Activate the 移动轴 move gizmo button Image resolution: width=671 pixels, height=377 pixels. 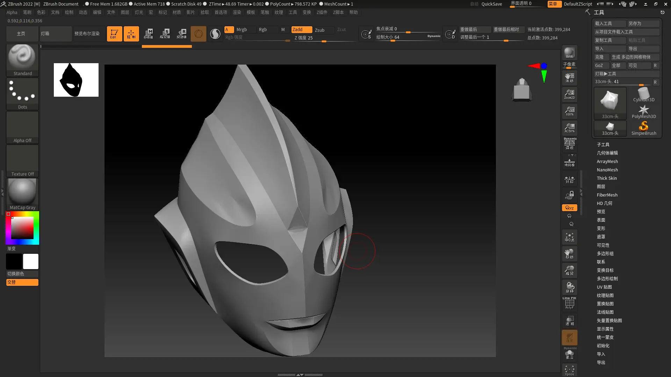point(148,34)
